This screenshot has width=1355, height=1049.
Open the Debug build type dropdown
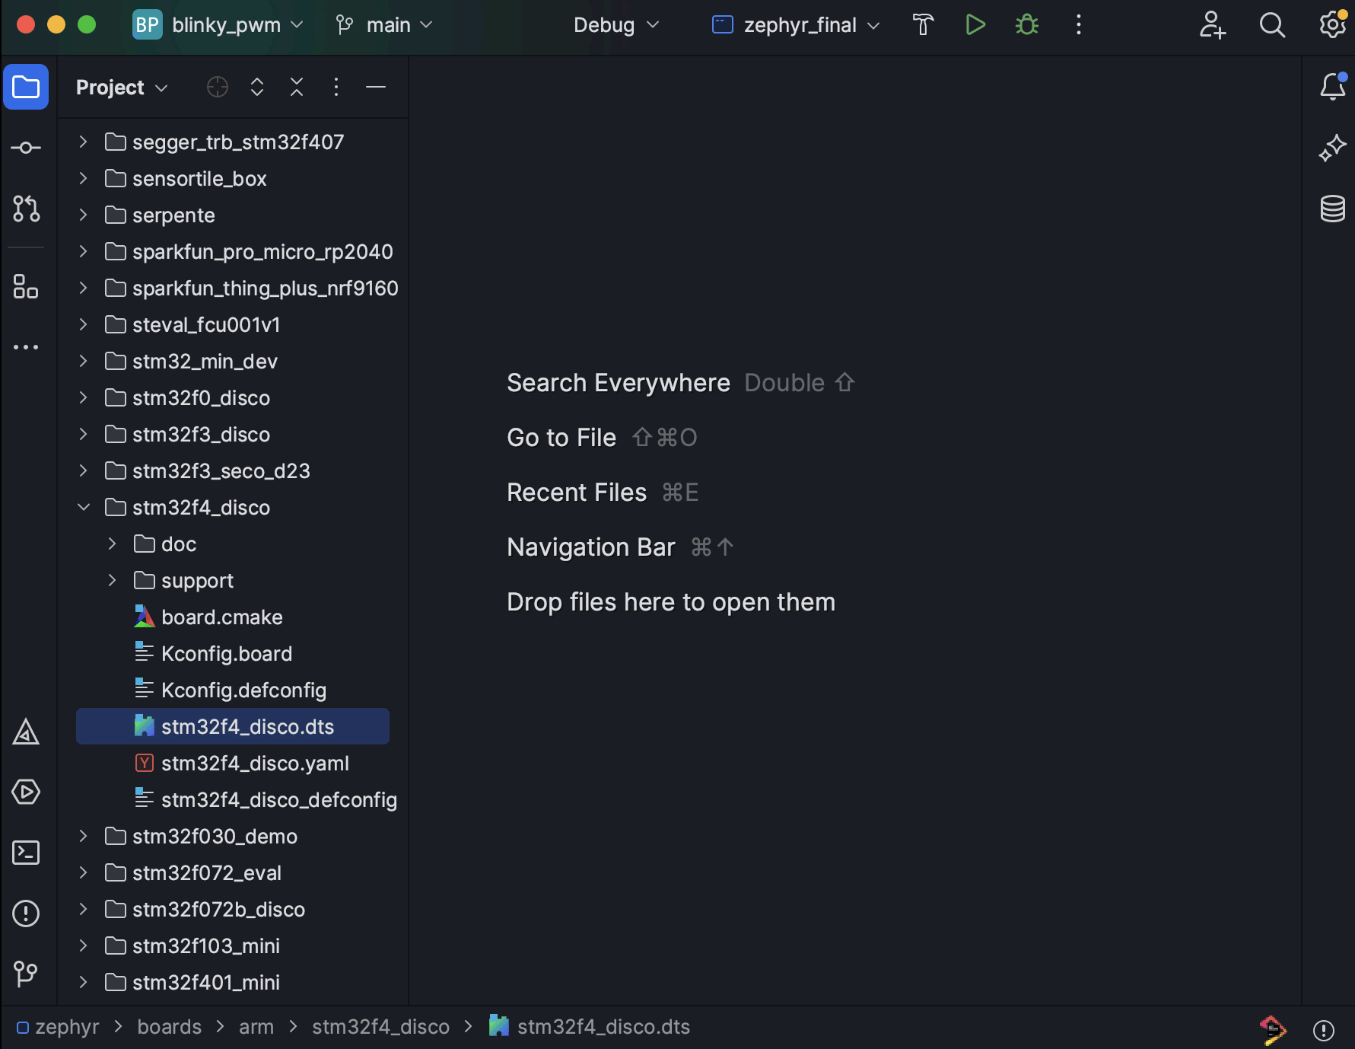click(615, 24)
